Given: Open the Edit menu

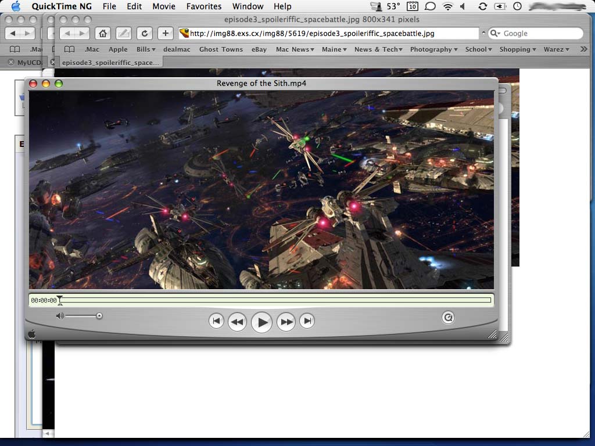Looking at the screenshot, I should (x=134, y=6).
